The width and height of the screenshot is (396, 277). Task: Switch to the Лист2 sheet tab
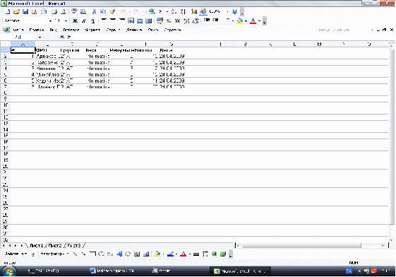pos(55,245)
